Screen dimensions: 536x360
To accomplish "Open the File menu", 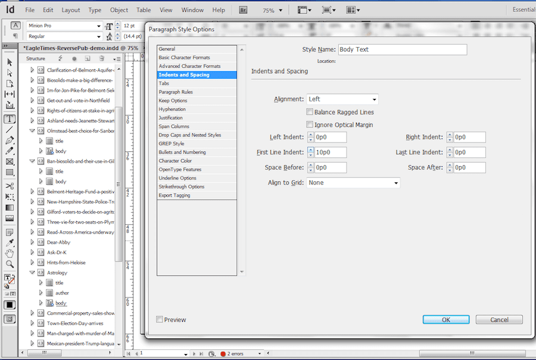I will pyautogui.click(x=30, y=10).
